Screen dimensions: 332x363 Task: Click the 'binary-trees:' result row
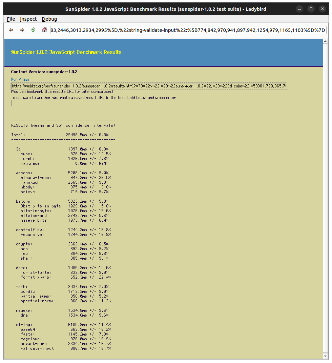pos(66,178)
